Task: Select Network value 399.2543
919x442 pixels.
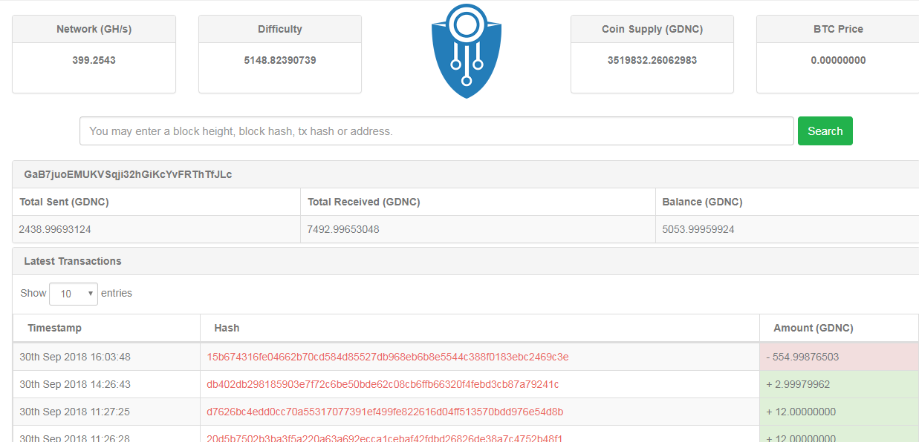Action: [x=94, y=60]
